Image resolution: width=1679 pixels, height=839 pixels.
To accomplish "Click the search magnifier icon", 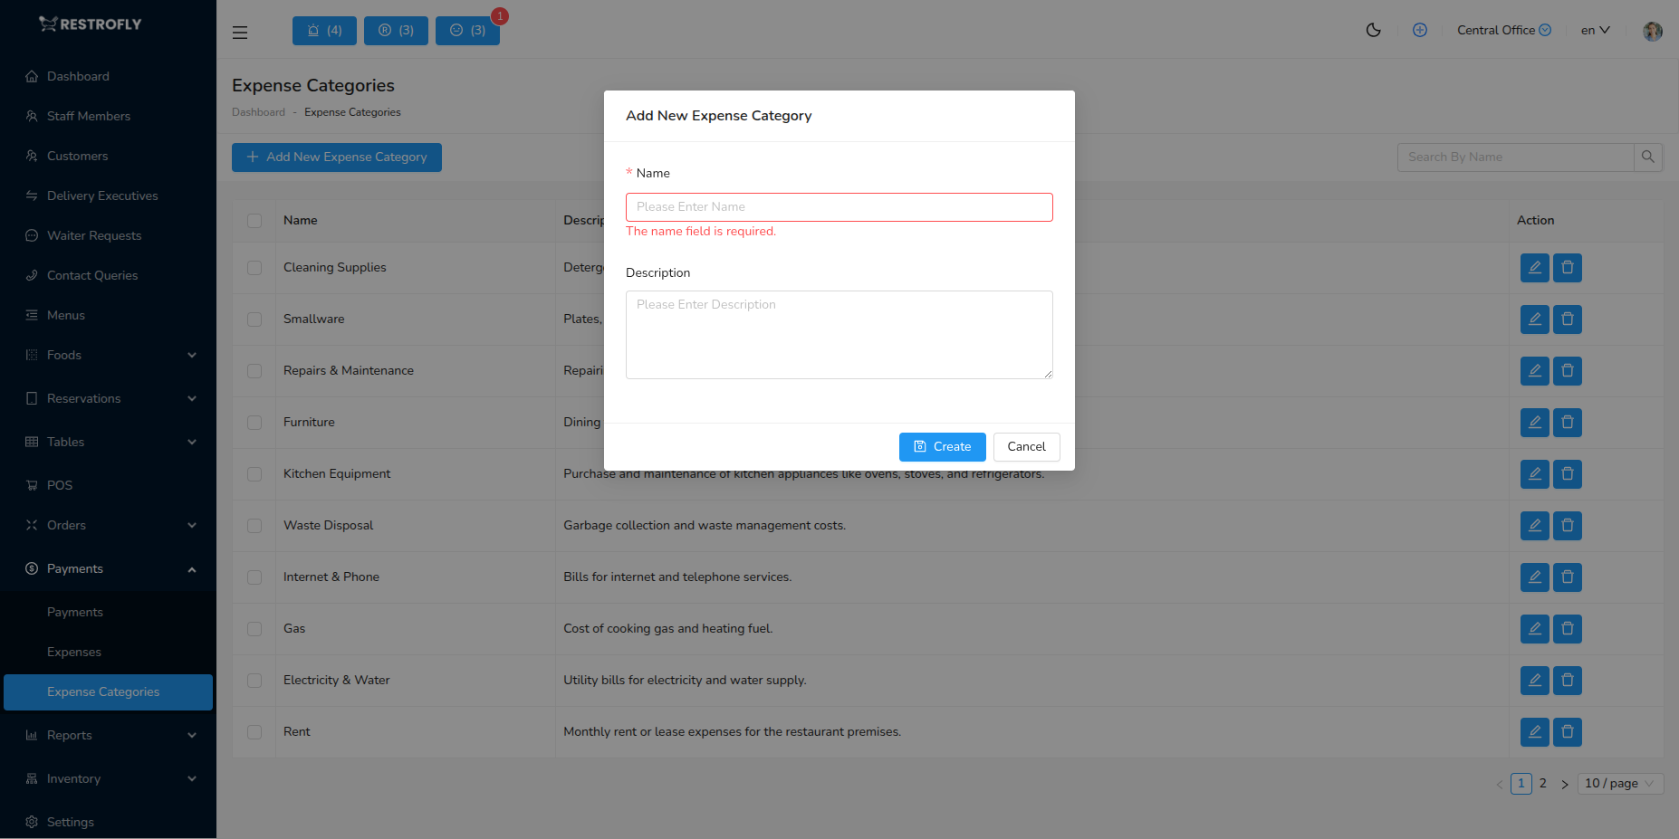I will (1648, 157).
